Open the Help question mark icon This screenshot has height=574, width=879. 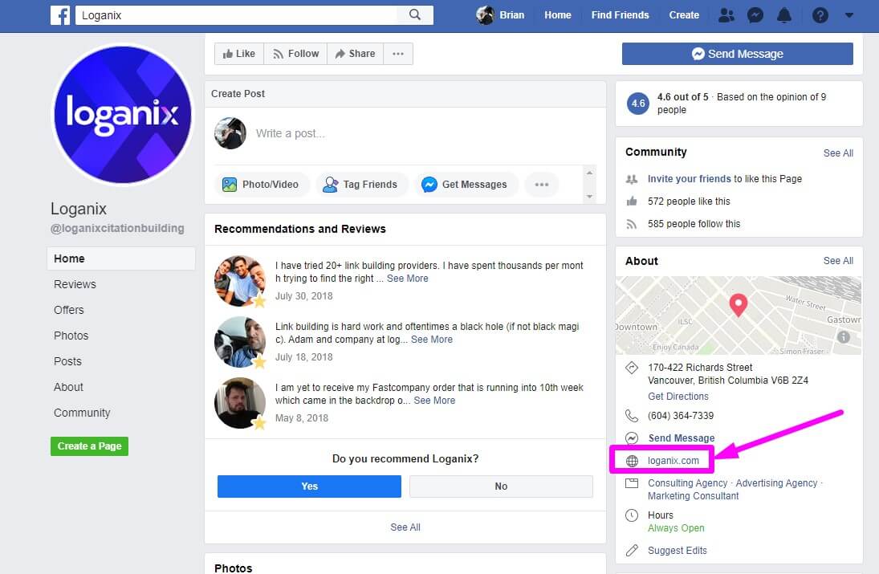[x=820, y=15]
